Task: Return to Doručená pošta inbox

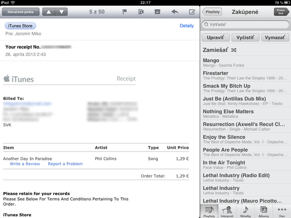Action: pos(21,12)
